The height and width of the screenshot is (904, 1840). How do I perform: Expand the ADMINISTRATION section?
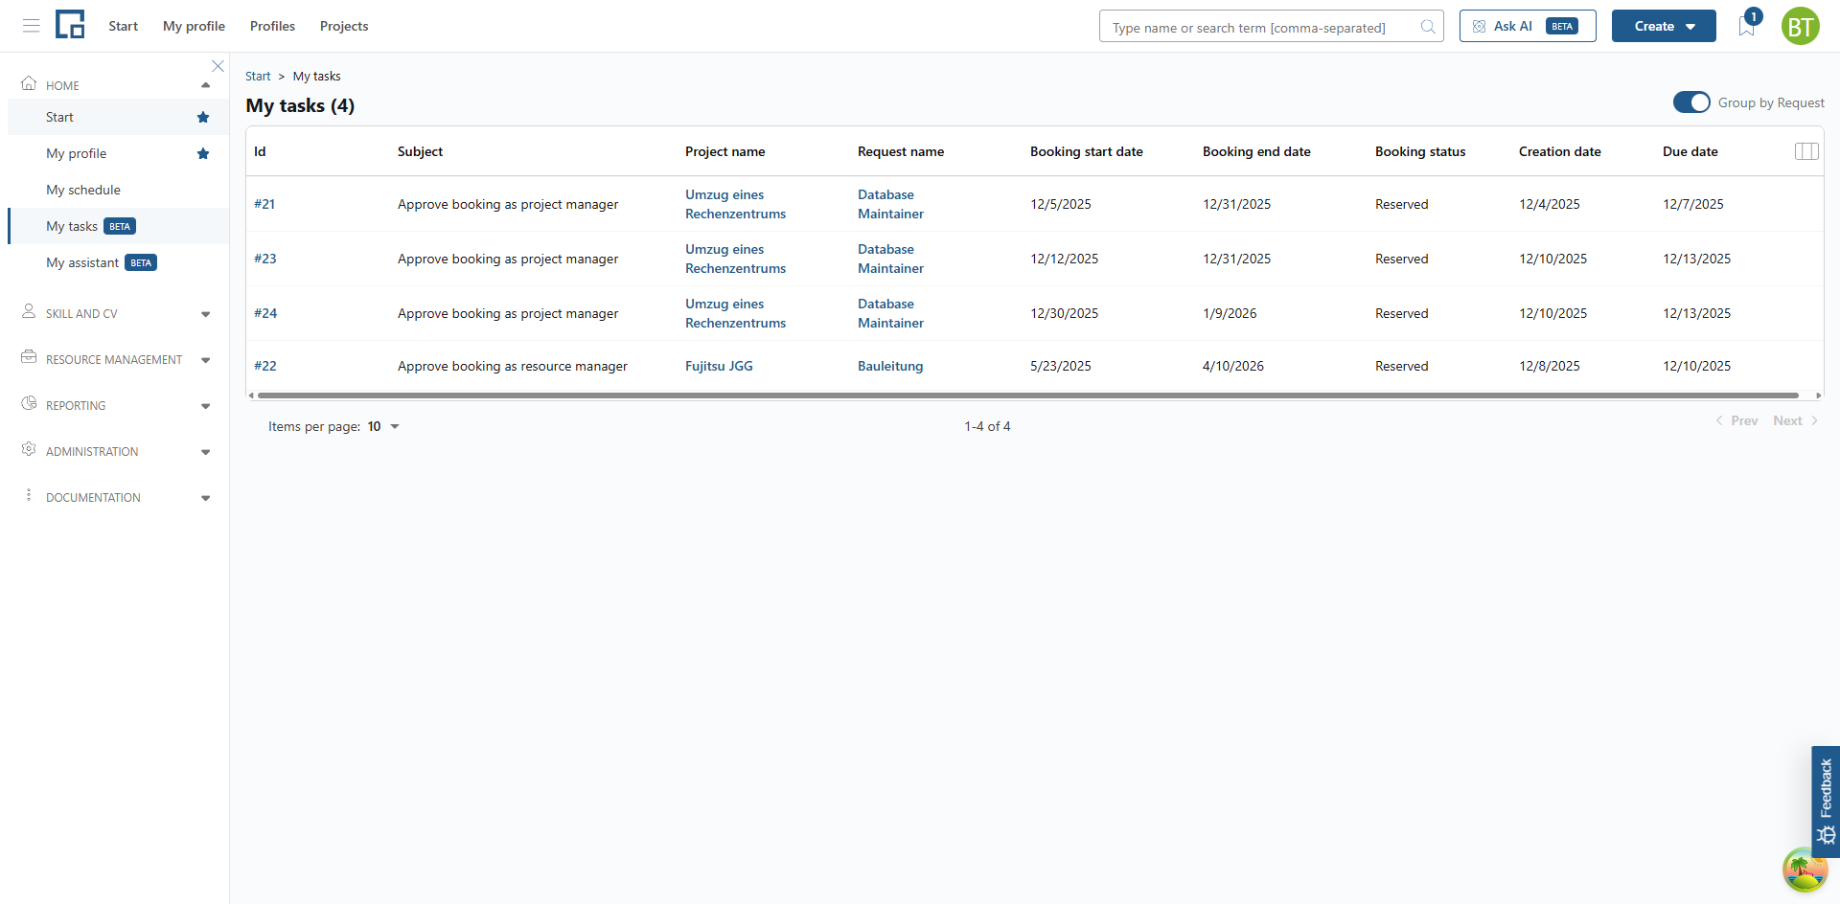click(x=205, y=452)
